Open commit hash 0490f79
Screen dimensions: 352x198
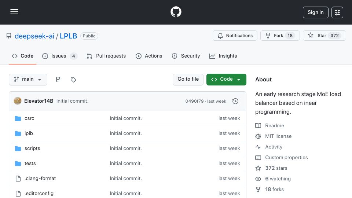194,101
